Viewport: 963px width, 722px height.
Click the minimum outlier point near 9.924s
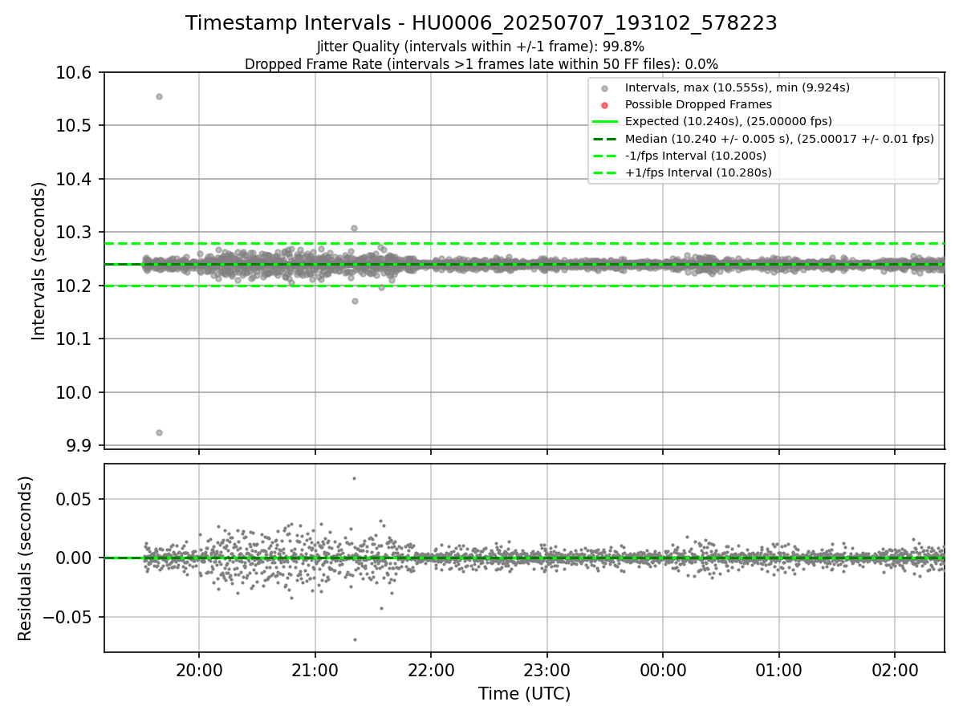(159, 432)
